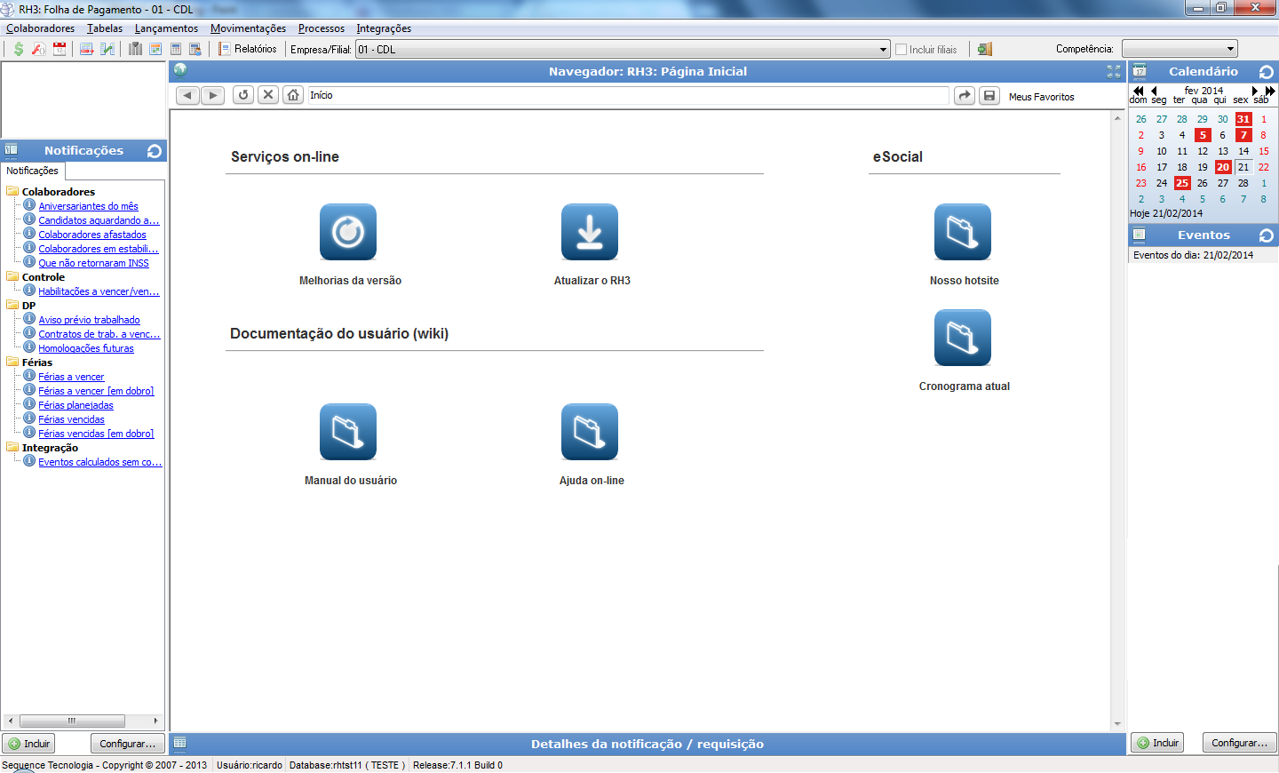
Task: Collapse the Férias folder in notifications tree
Action: 13,363
